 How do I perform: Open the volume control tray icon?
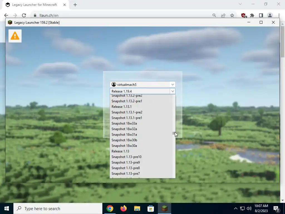[x=249, y=208]
